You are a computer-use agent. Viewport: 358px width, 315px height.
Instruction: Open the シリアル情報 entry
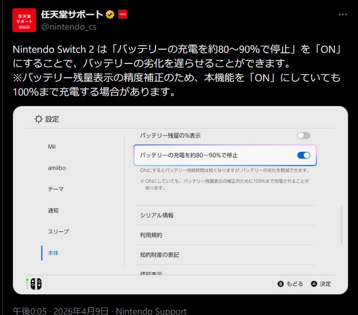tap(225, 215)
